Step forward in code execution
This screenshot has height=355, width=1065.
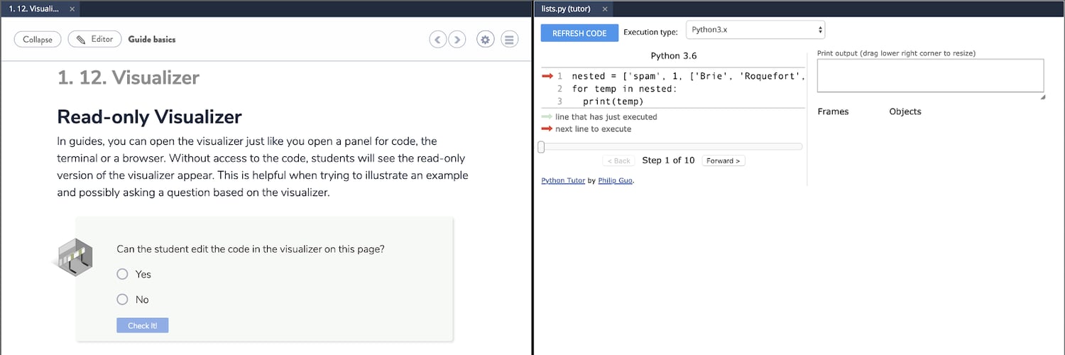point(723,161)
